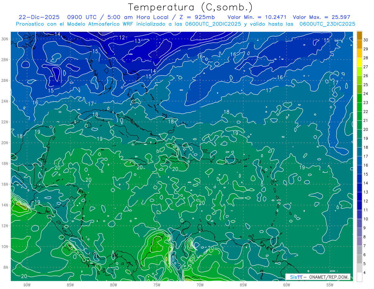
Task: Click the 28N latitude axis label
Action: [x=5, y=60]
